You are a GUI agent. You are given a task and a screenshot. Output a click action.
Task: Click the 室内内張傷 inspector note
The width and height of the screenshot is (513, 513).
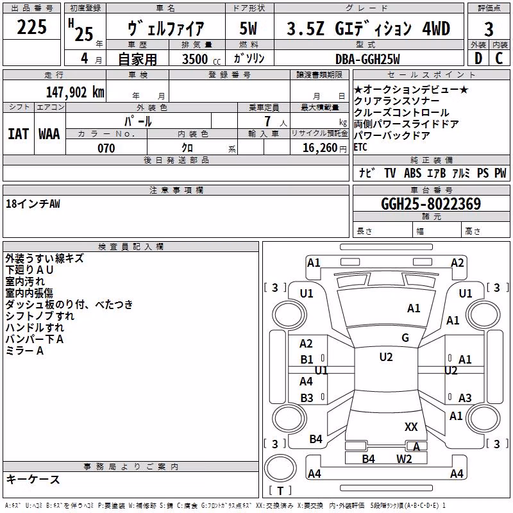point(29,293)
